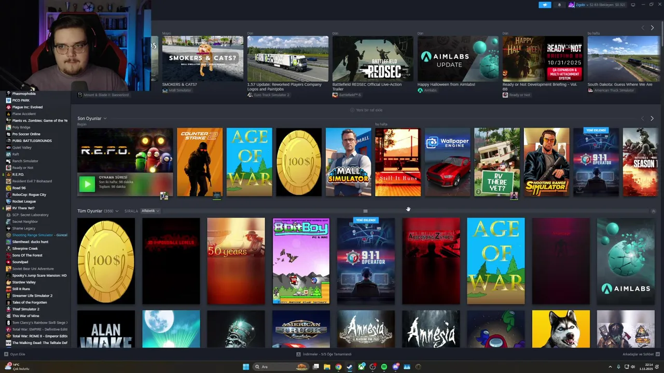Select Thief Simulator 2 in list

click(x=25, y=309)
